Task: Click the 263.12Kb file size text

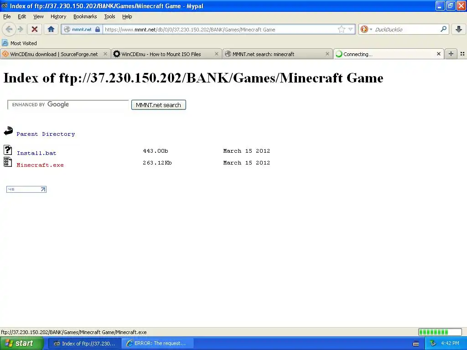Action: [x=157, y=163]
